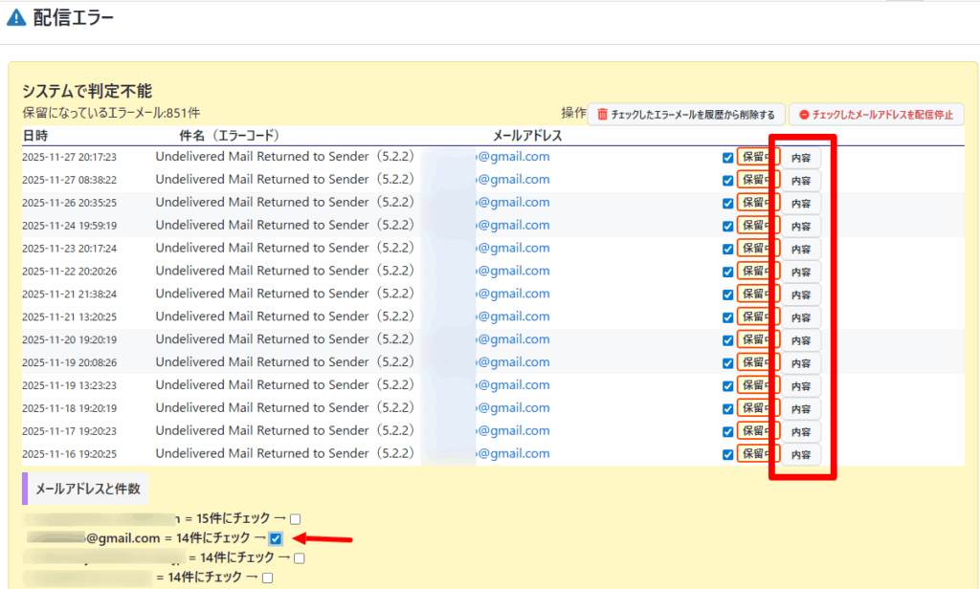Open 内容 for the 2025-11-16 19:20:25 error

pyautogui.click(x=801, y=454)
